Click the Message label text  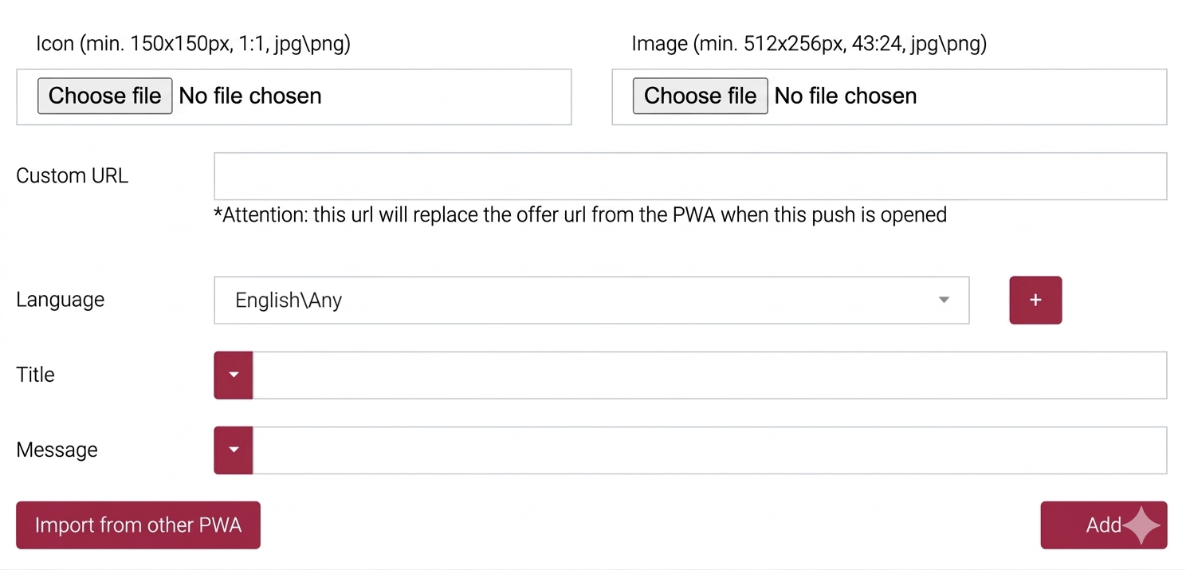pyautogui.click(x=57, y=450)
